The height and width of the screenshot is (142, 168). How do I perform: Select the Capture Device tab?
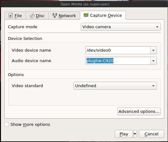point(103,15)
